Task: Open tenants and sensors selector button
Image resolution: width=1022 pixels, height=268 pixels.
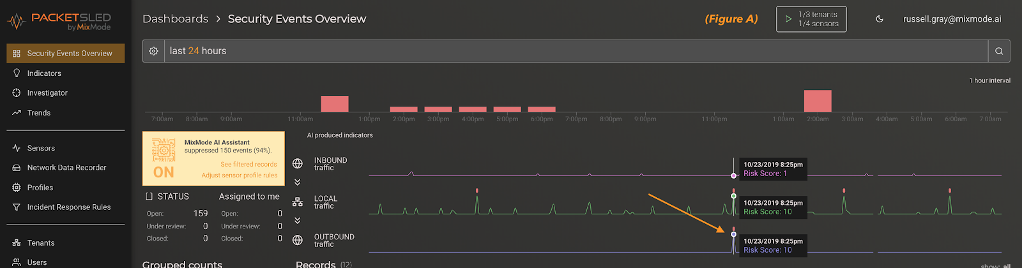Action: (811, 19)
